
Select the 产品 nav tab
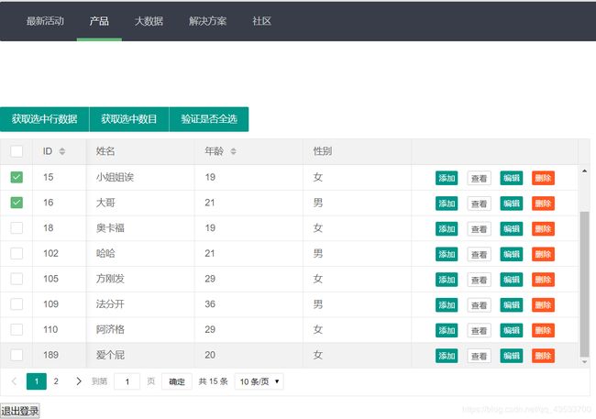tap(99, 21)
